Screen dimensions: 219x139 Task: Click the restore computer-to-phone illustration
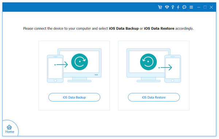click(154, 65)
